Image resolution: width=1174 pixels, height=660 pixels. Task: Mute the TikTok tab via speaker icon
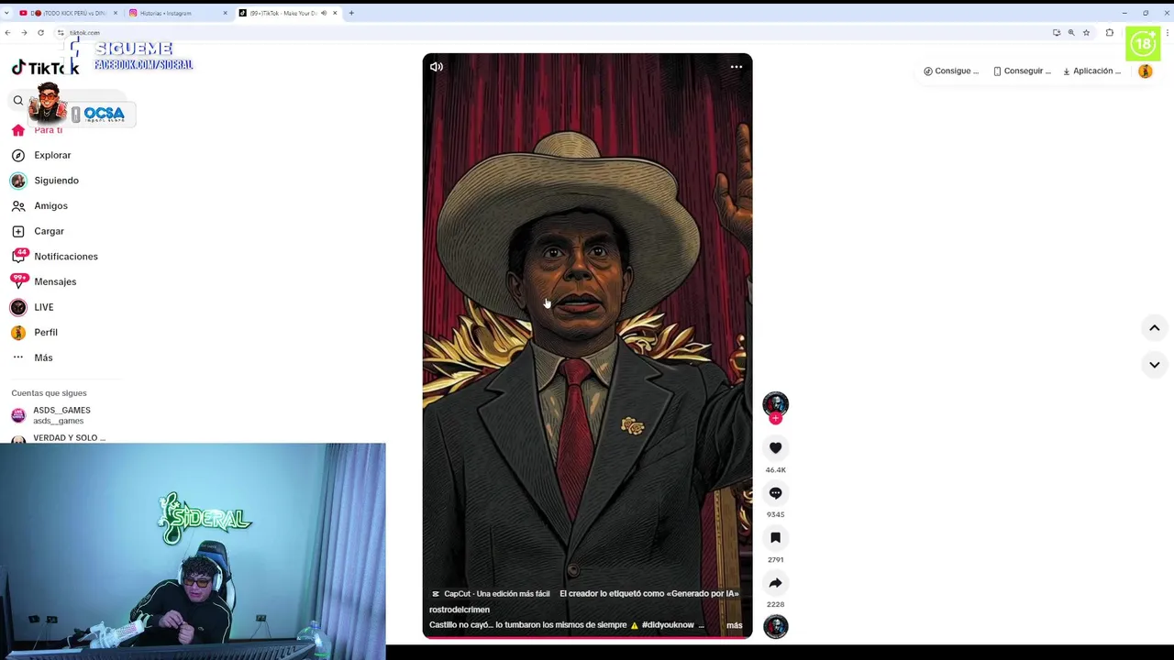[x=324, y=13]
